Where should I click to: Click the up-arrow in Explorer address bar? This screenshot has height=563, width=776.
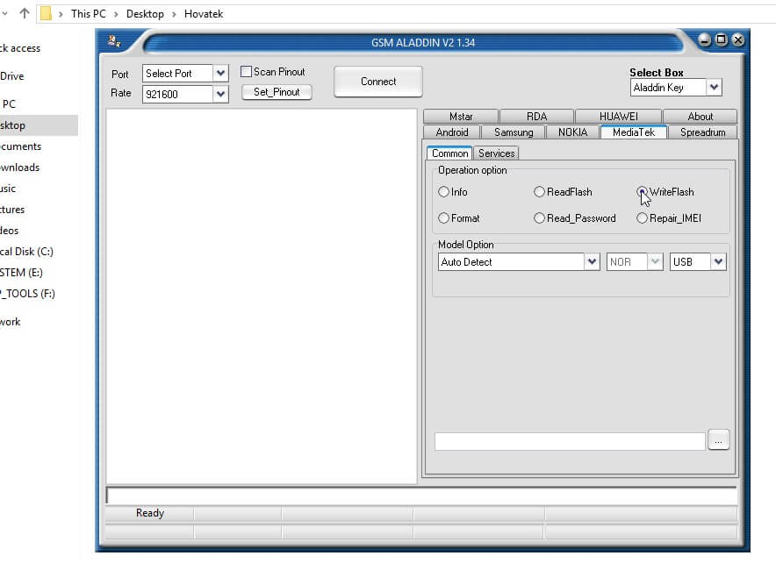(x=25, y=13)
